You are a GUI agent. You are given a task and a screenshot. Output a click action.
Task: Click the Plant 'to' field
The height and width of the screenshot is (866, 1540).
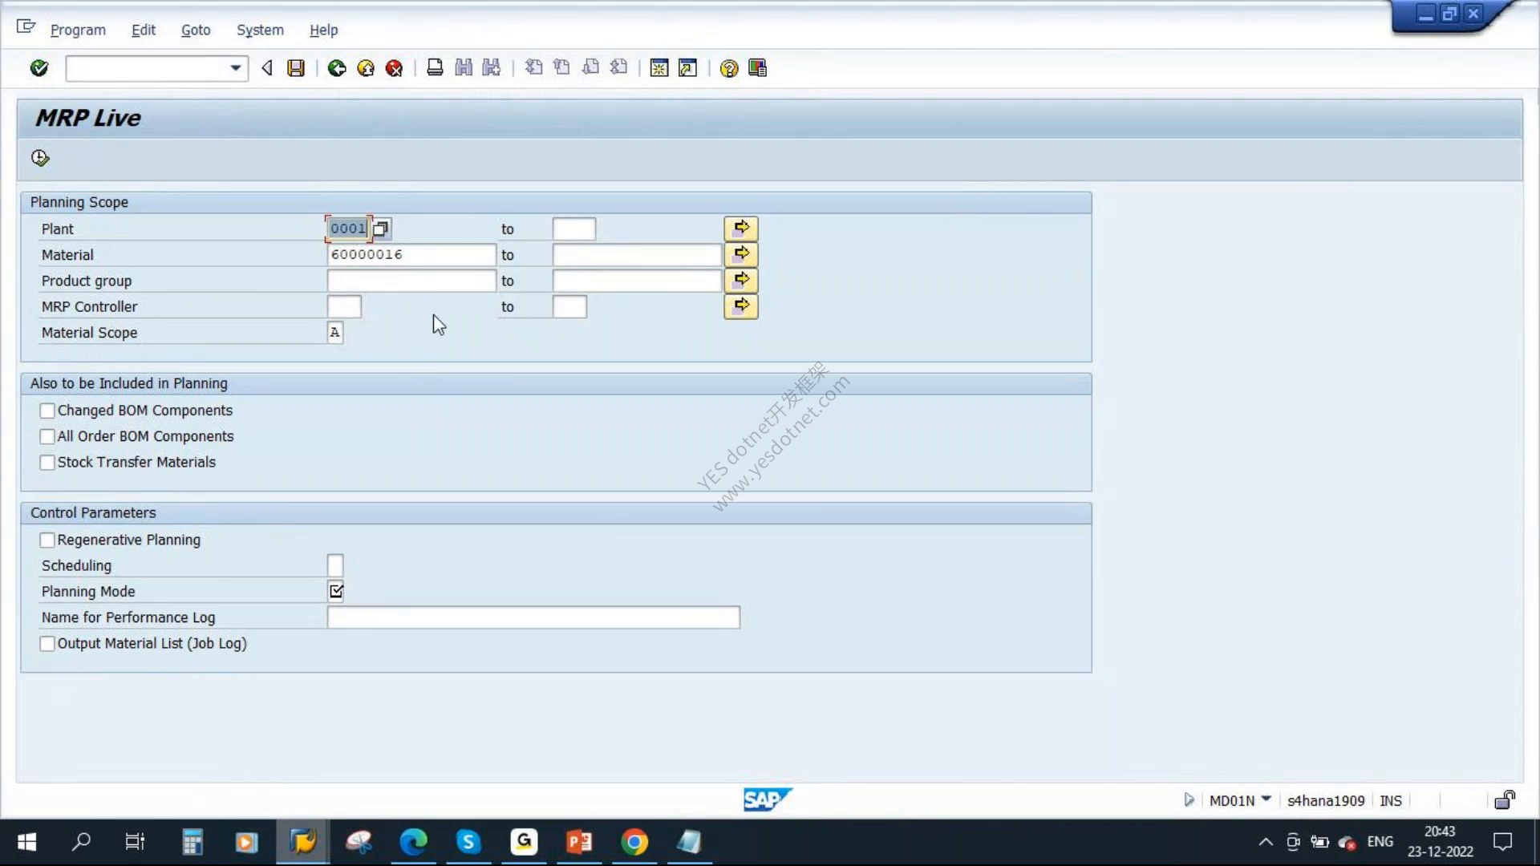574,229
